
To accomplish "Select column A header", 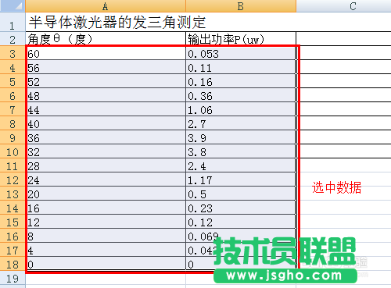I will [x=106, y=5].
